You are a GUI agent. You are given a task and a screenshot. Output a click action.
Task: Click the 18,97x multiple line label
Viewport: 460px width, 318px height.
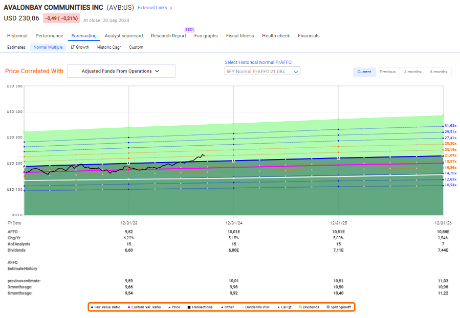(x=451, y=162)
